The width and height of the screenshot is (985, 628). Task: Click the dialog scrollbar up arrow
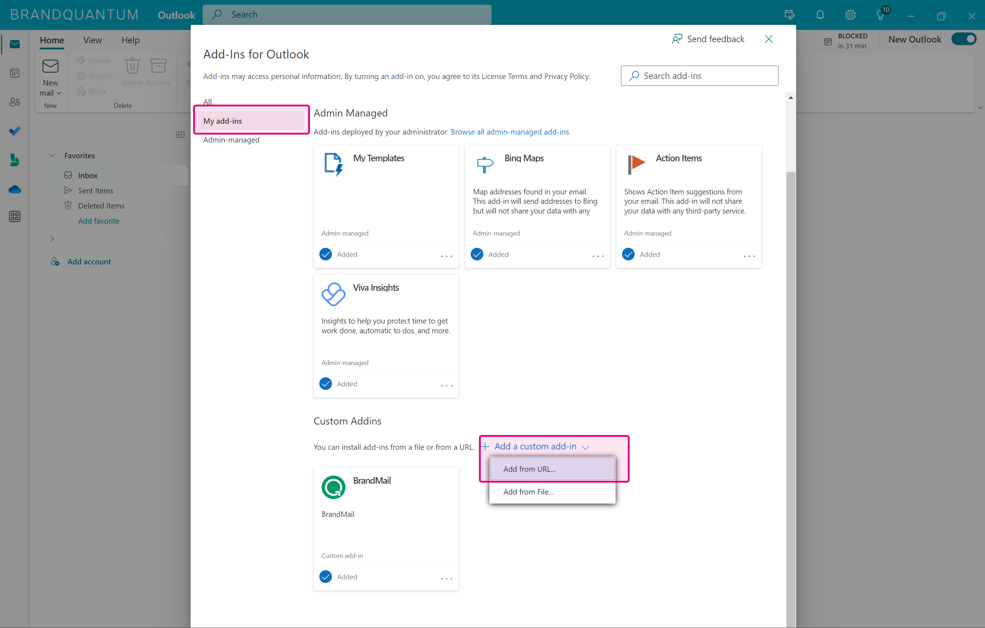click(791, 97)
